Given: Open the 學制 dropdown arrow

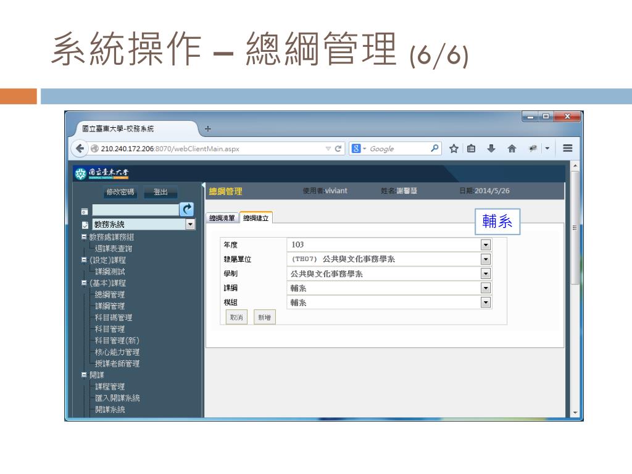Looking at the screenshot, I should pos(486,273).
